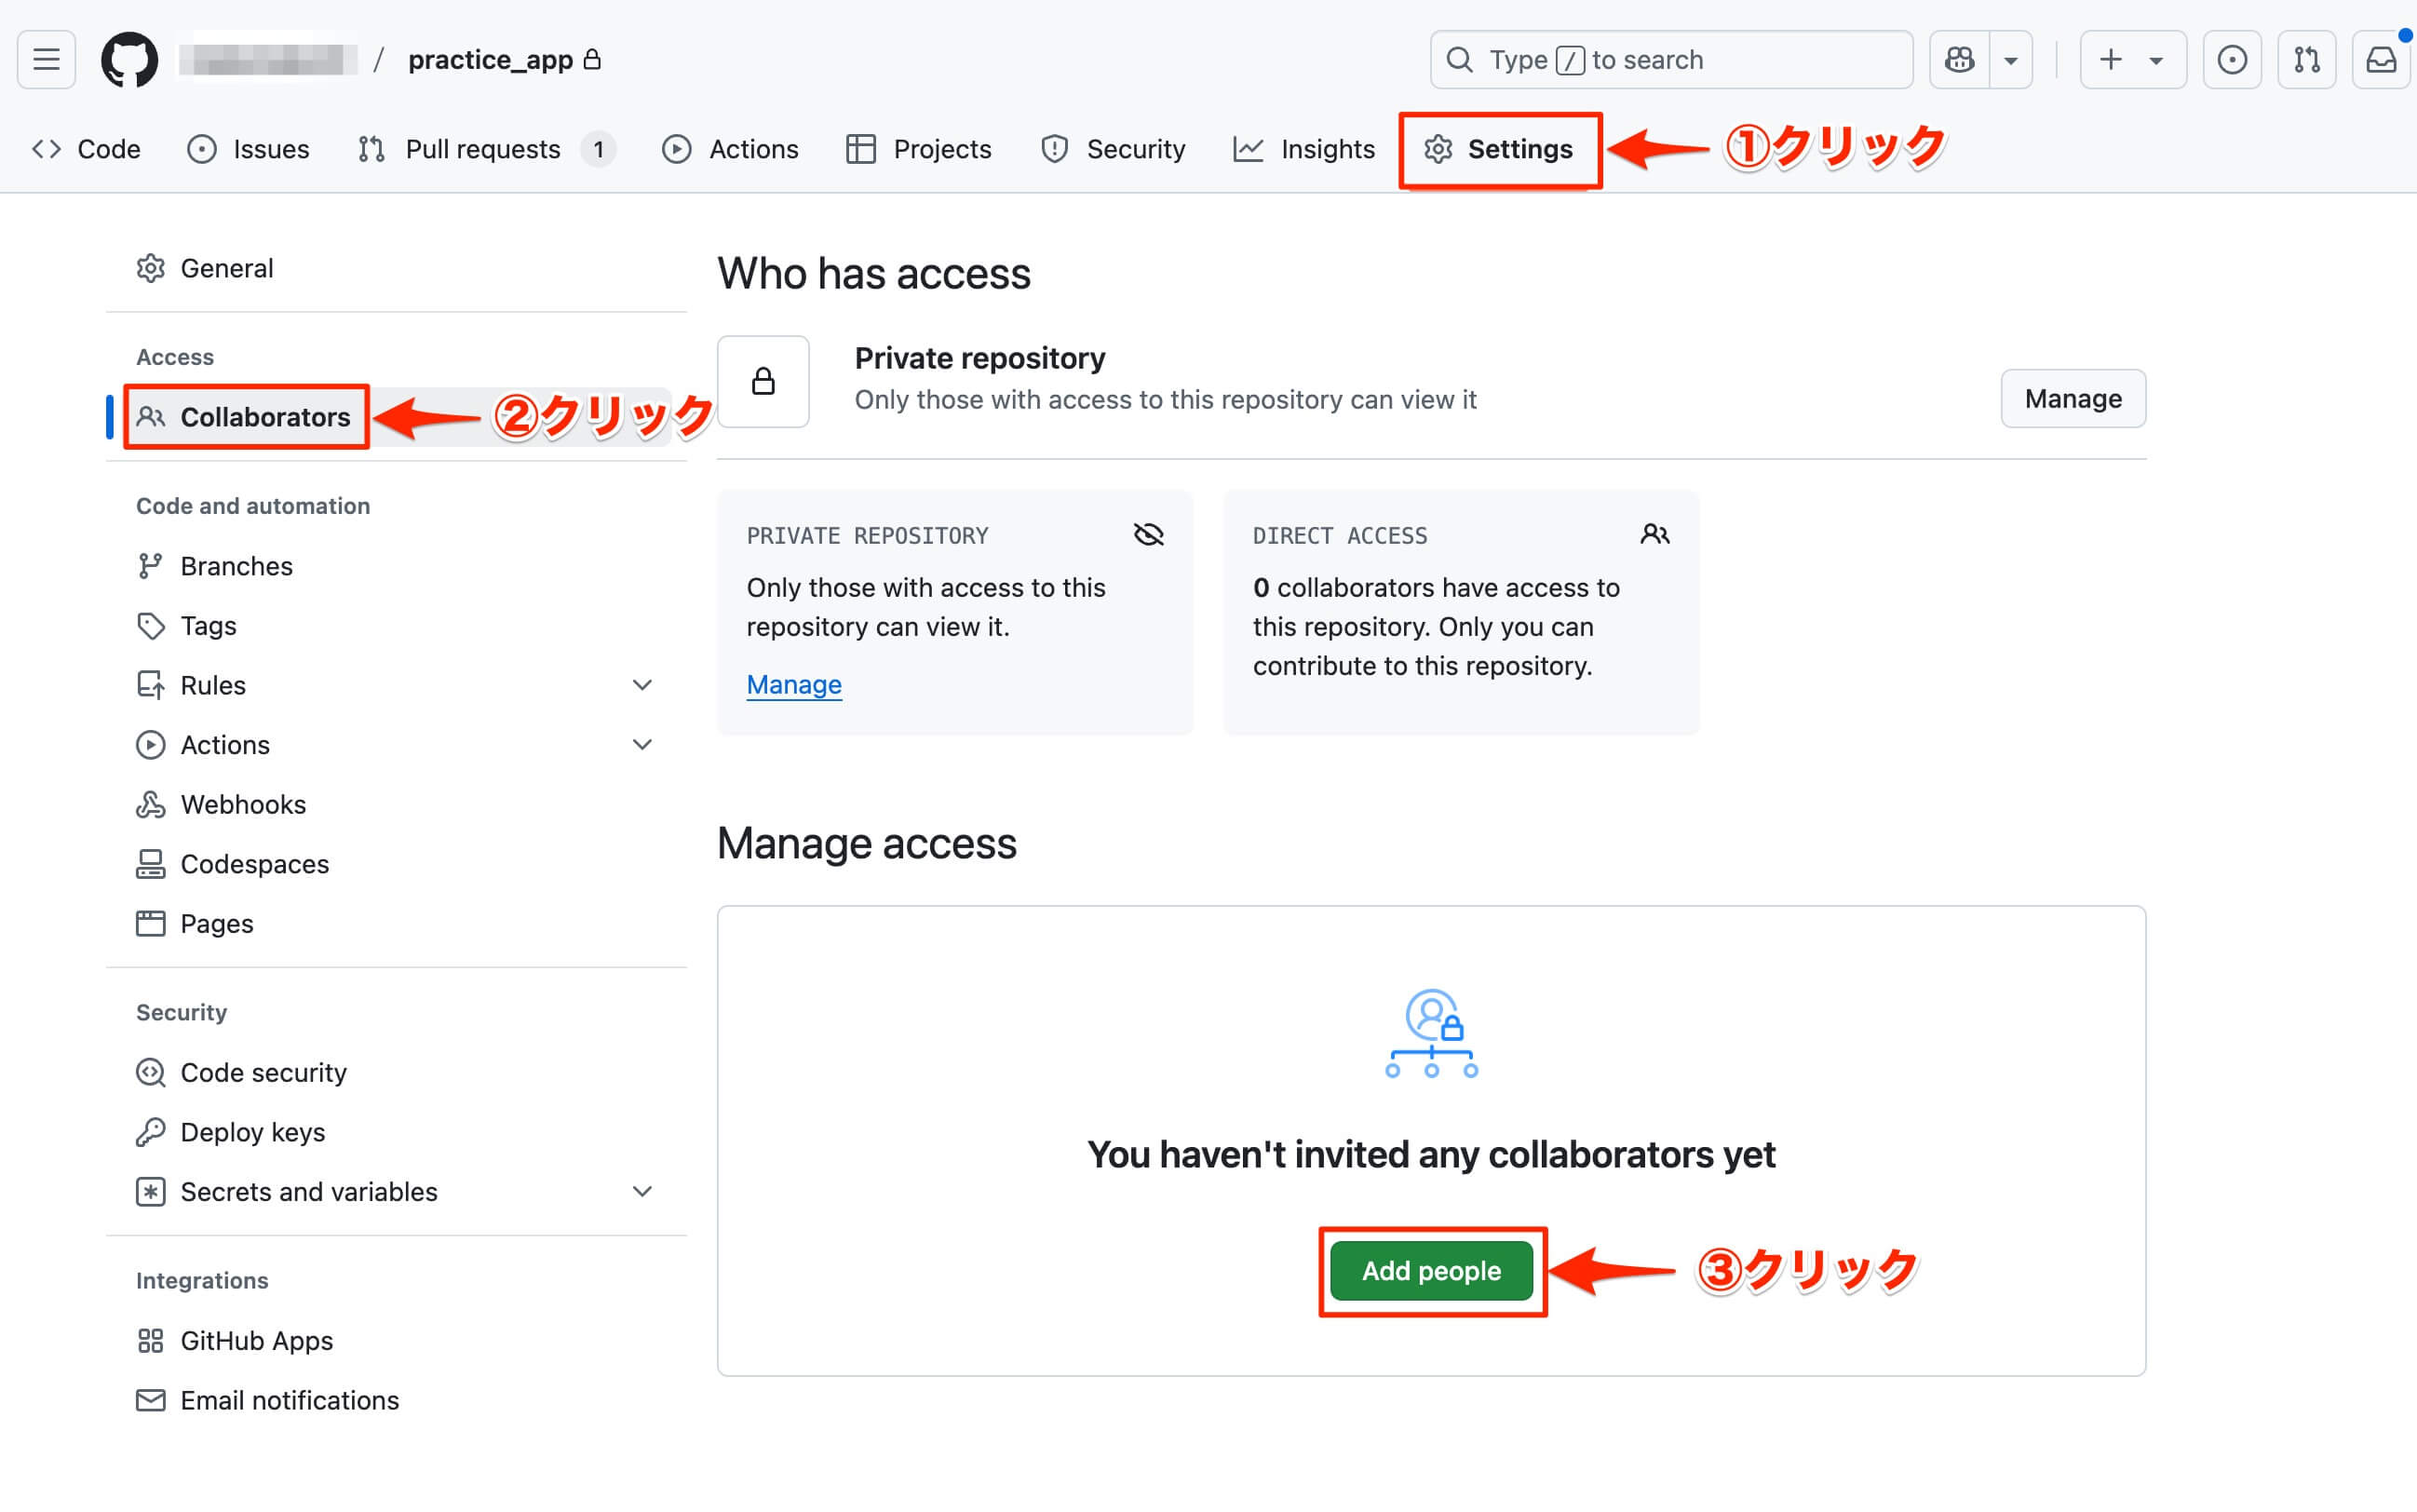This screenshot has height=1512, width=2417.
Task: Open the hamburger navigation menu
Action: [x=46, y=60]
